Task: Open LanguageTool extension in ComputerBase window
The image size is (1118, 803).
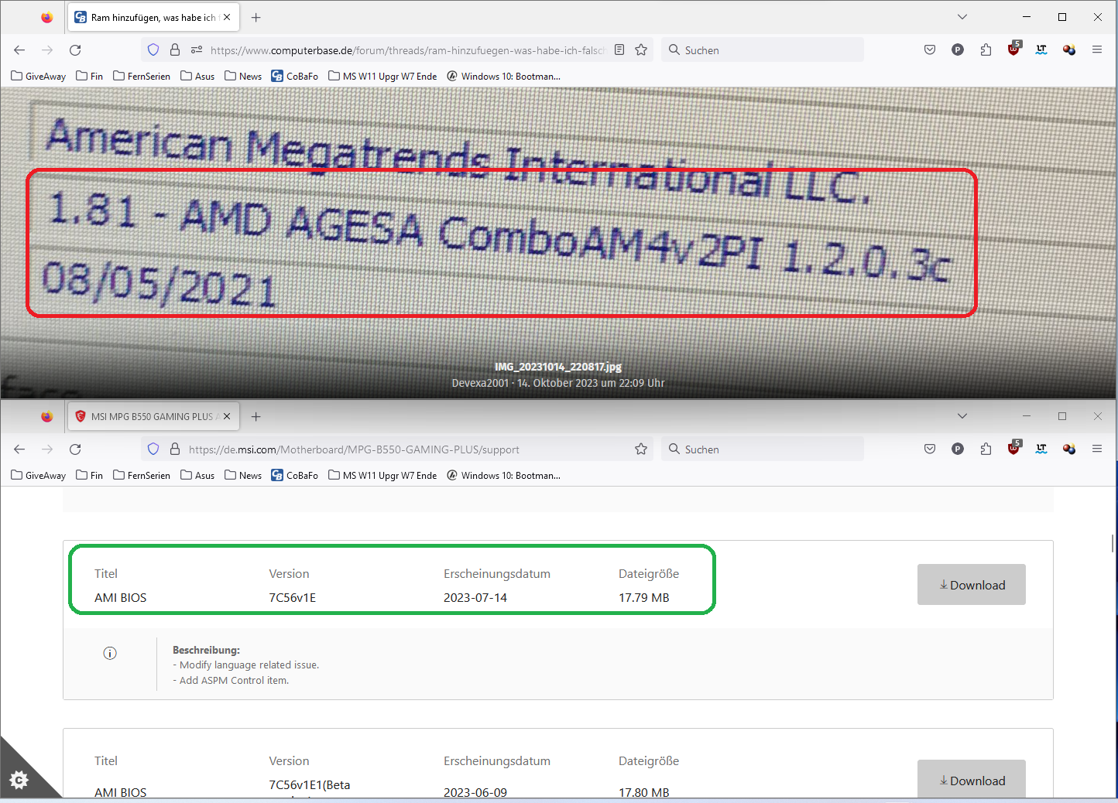Action: coord(1041,50)
